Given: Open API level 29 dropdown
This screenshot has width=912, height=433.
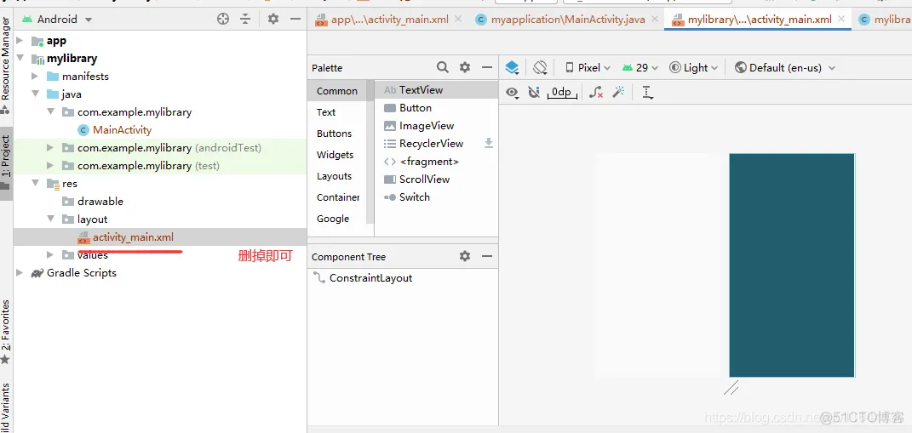Looking at the screenshot, I should (x=640, y=68).
